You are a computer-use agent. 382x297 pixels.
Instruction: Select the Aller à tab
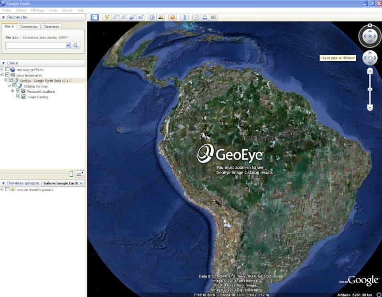pos(9,26)
